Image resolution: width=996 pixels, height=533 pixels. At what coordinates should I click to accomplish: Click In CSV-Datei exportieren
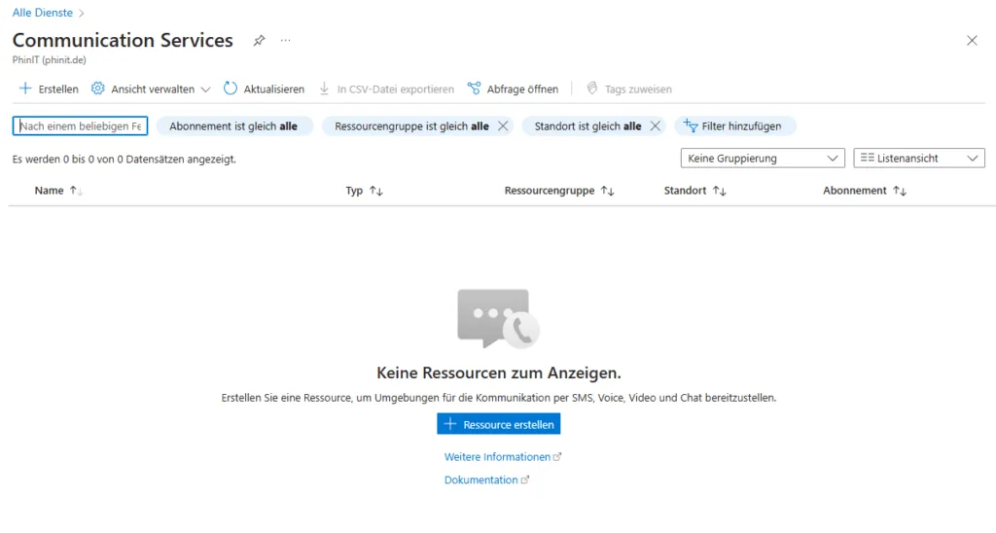[386, 89]
